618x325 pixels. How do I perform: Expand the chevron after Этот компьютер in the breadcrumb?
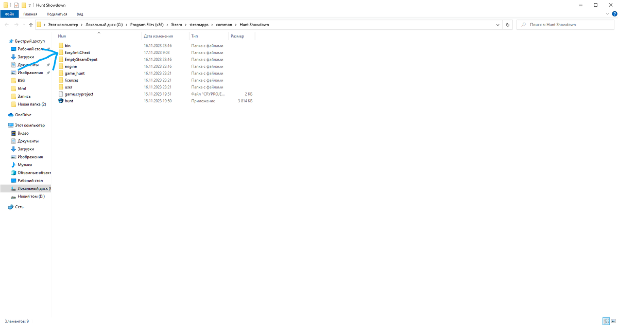point(81,25)
